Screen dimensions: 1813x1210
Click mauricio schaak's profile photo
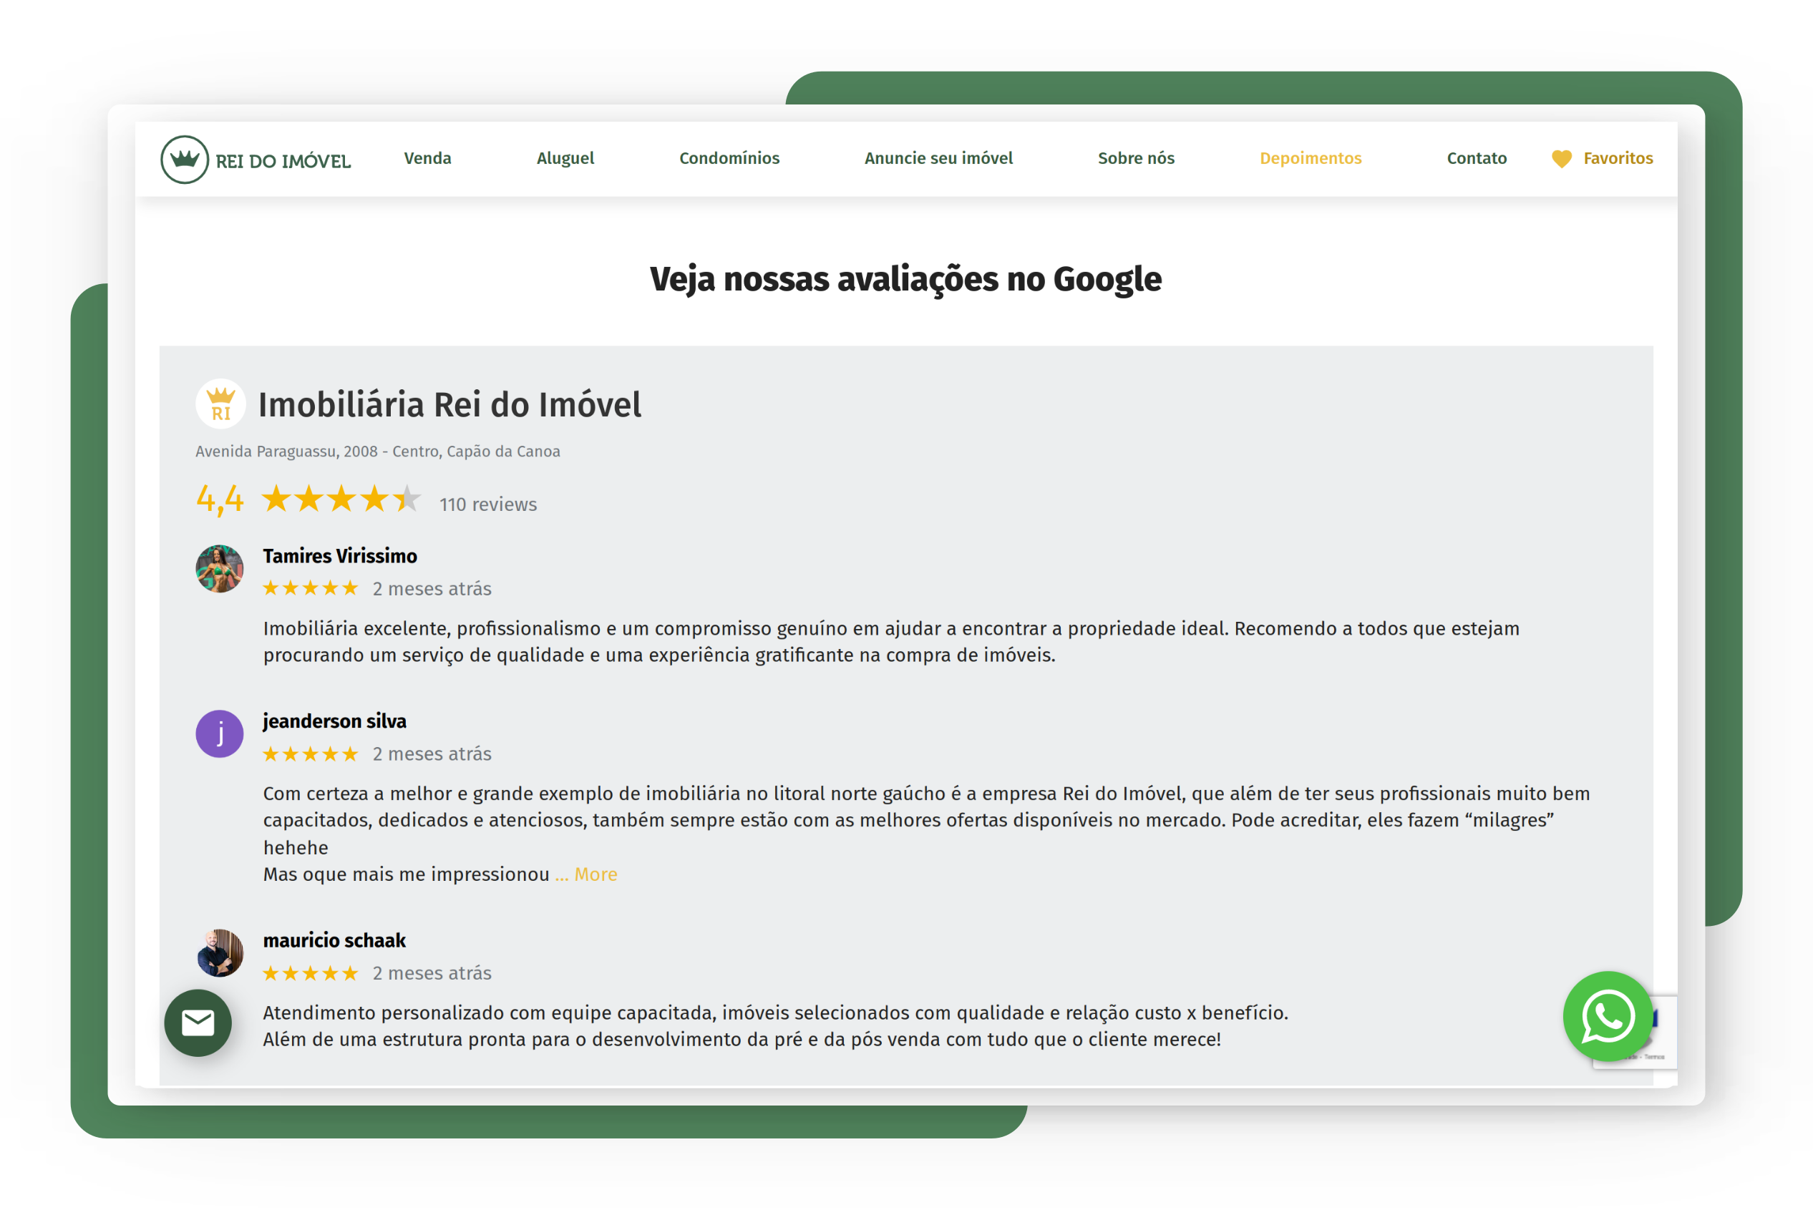pyautogui.click(x=219, y=952)
